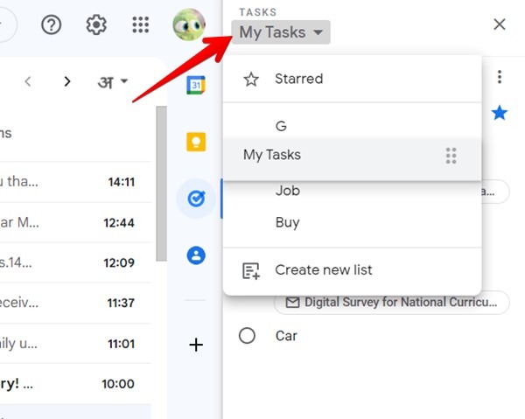Viewport: 525px width, 419px height.
Task: Open Google Keep side panel icon
Action: [x=196, y=142]
